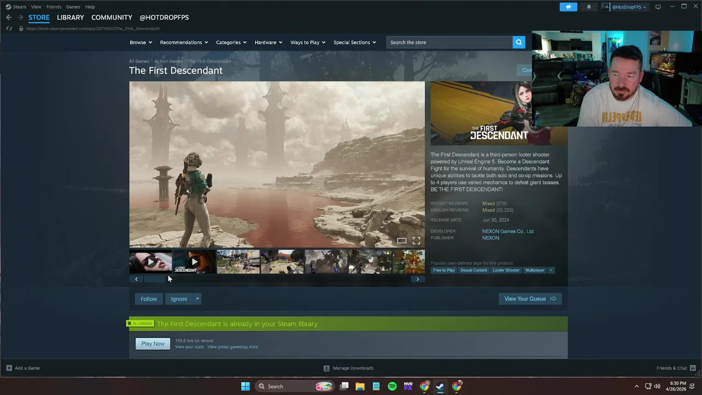Open the Games menu
702x395 pixels.
pos(73,7)
